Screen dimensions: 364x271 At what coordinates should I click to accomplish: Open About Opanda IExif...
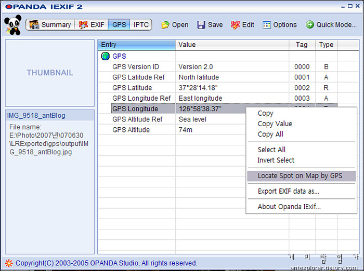[289, 207]
